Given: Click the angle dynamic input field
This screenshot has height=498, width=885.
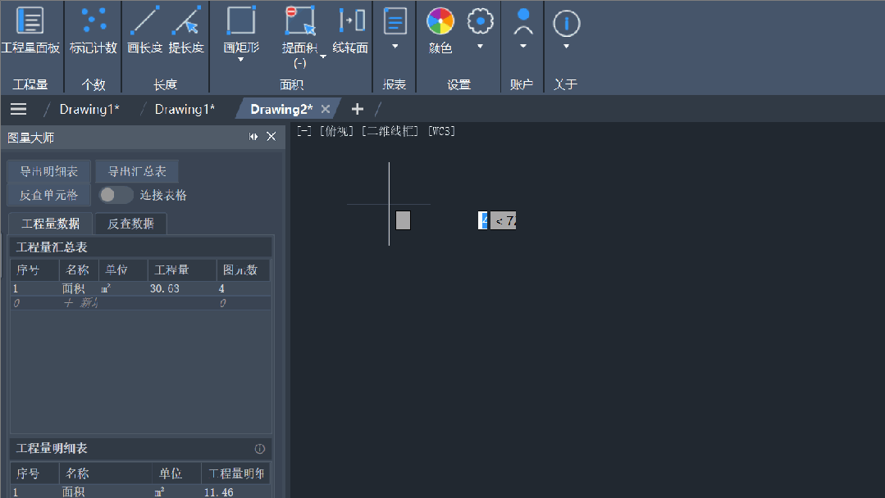Looking at the screenshot, I should point(503,220).
